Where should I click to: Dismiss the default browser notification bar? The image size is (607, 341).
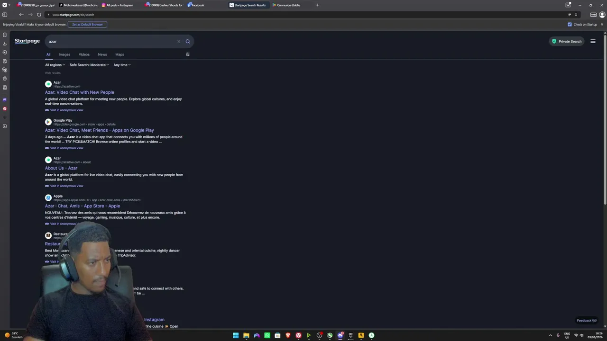602,24
